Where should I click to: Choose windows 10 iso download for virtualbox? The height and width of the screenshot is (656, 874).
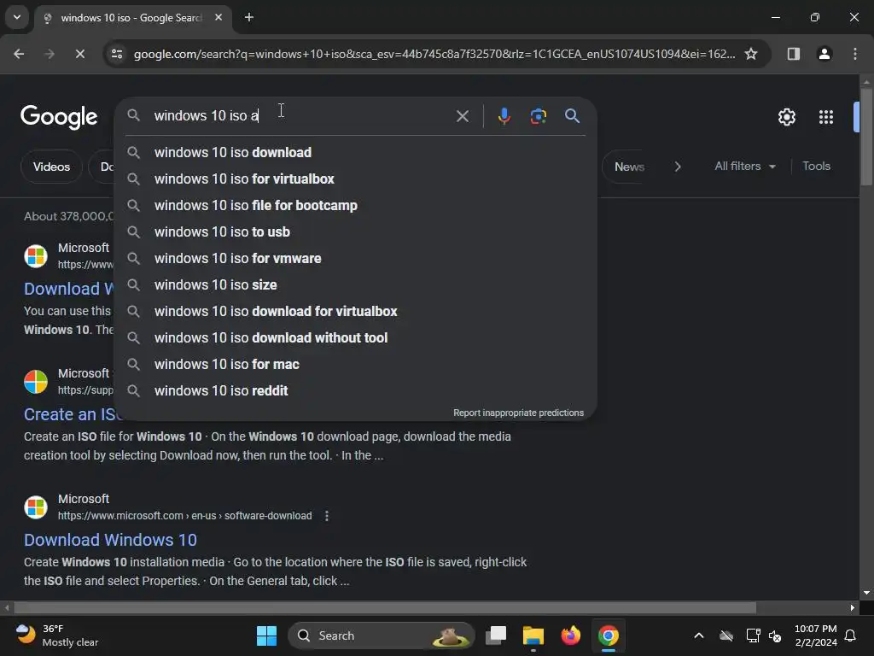pos(355,311)
